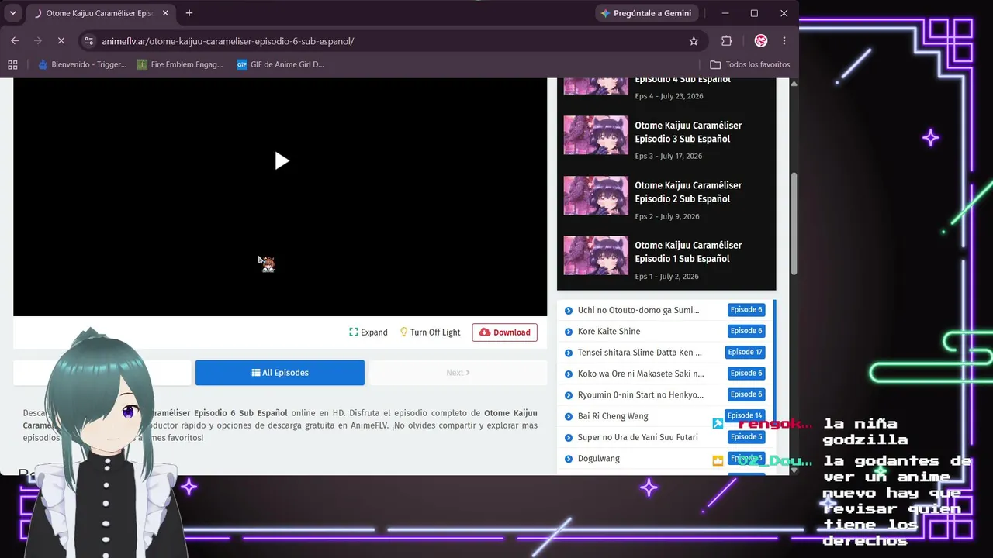Viewport: 993px width, 558px height.
Task: Click Episode 6 badge for Ryoumin 0-nin
Action: pyautogui.click(x=746, y=394)
